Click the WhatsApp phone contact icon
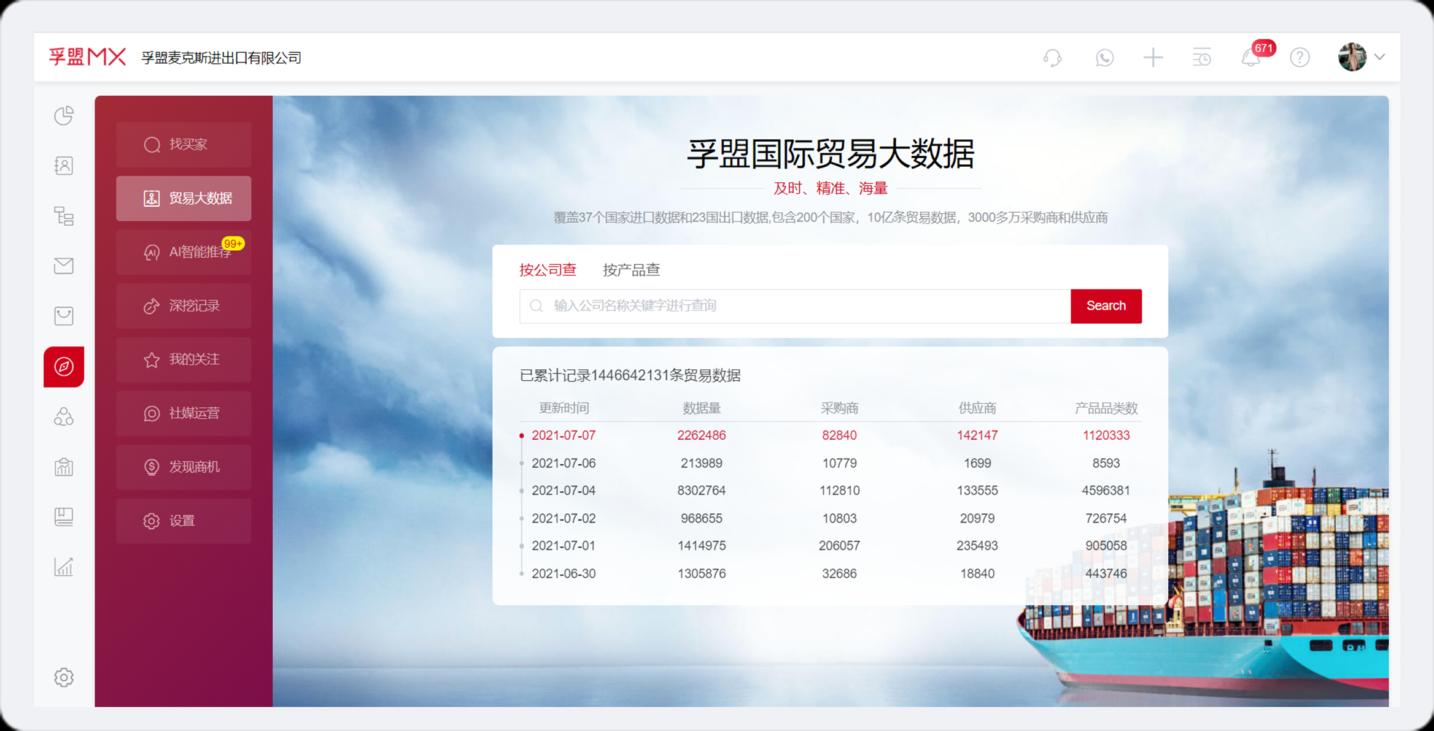The width and height of the screenshot is (1434, 731). 1104,57
